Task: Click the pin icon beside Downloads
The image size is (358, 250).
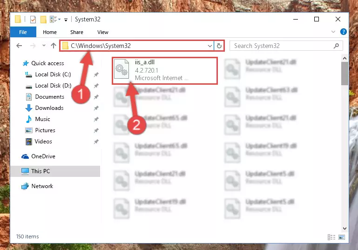Action: click(x=96, y=108)
